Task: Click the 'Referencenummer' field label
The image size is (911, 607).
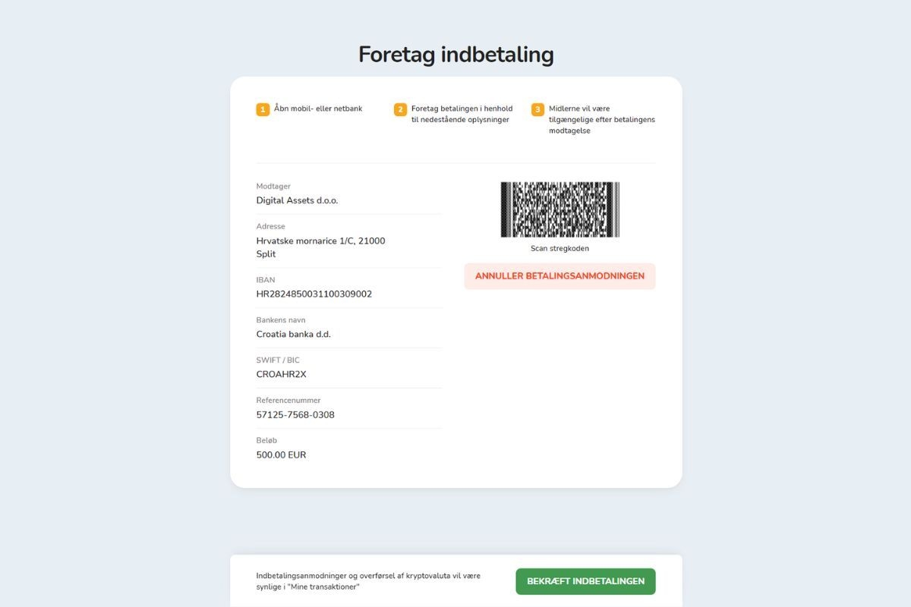Action: 288,401
